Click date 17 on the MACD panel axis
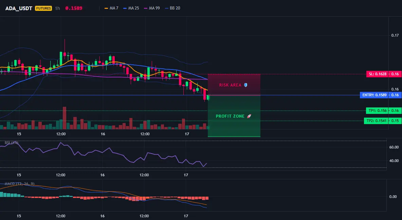Screen dimensions: 402x220 [186, 216]
